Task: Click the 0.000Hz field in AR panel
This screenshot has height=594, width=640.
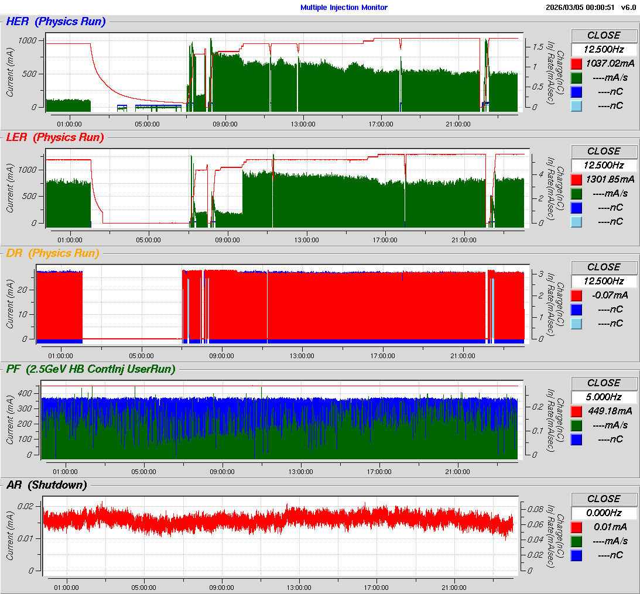Action: click(604, 513)
